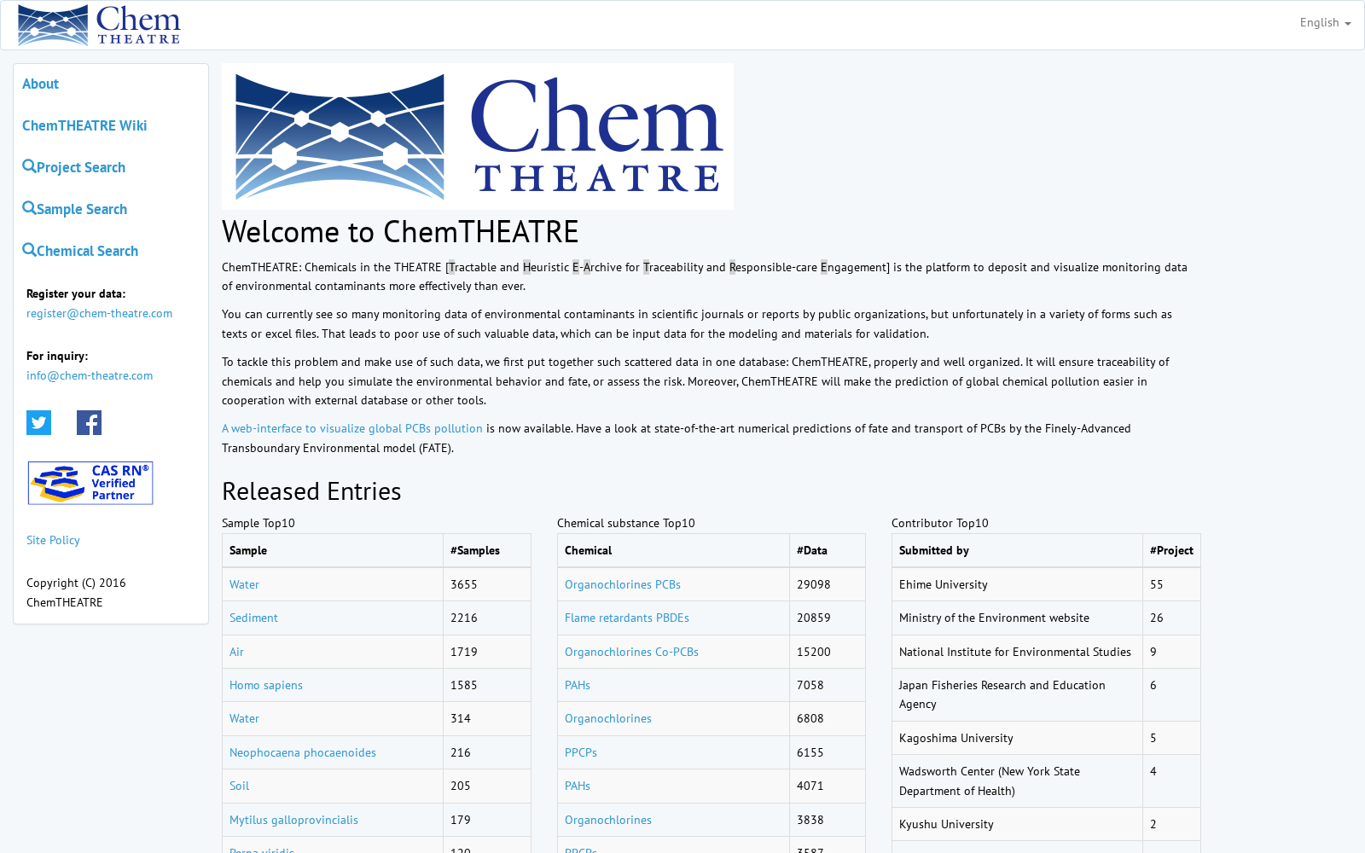Click the Sample column header
Screen dimensions: 1365x853
333,550
